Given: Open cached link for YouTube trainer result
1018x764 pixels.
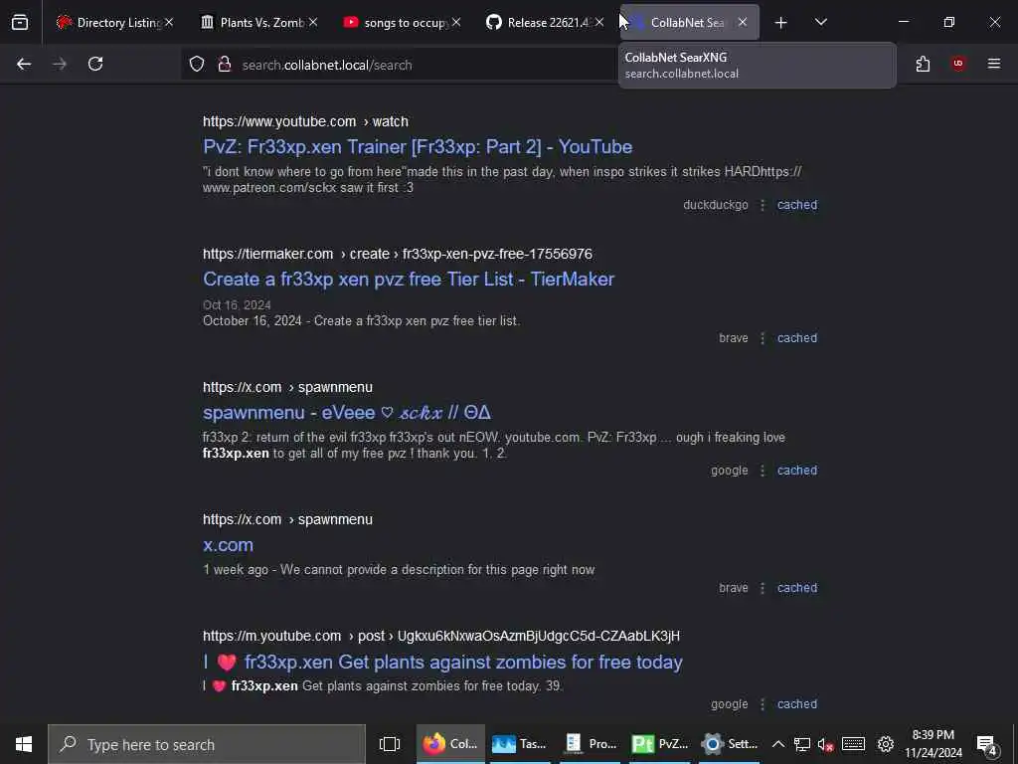Looking at the screenshot, I should tap(797, 205).
